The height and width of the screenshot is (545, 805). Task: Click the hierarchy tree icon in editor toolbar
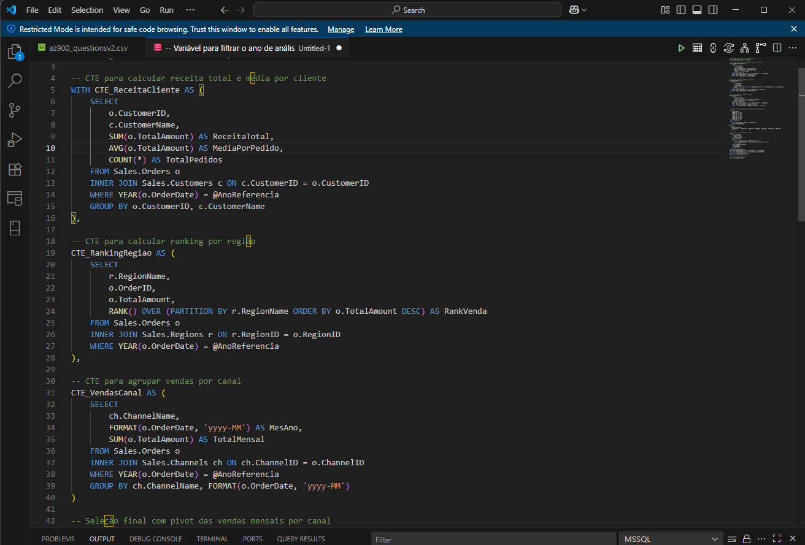pos(745,48)
